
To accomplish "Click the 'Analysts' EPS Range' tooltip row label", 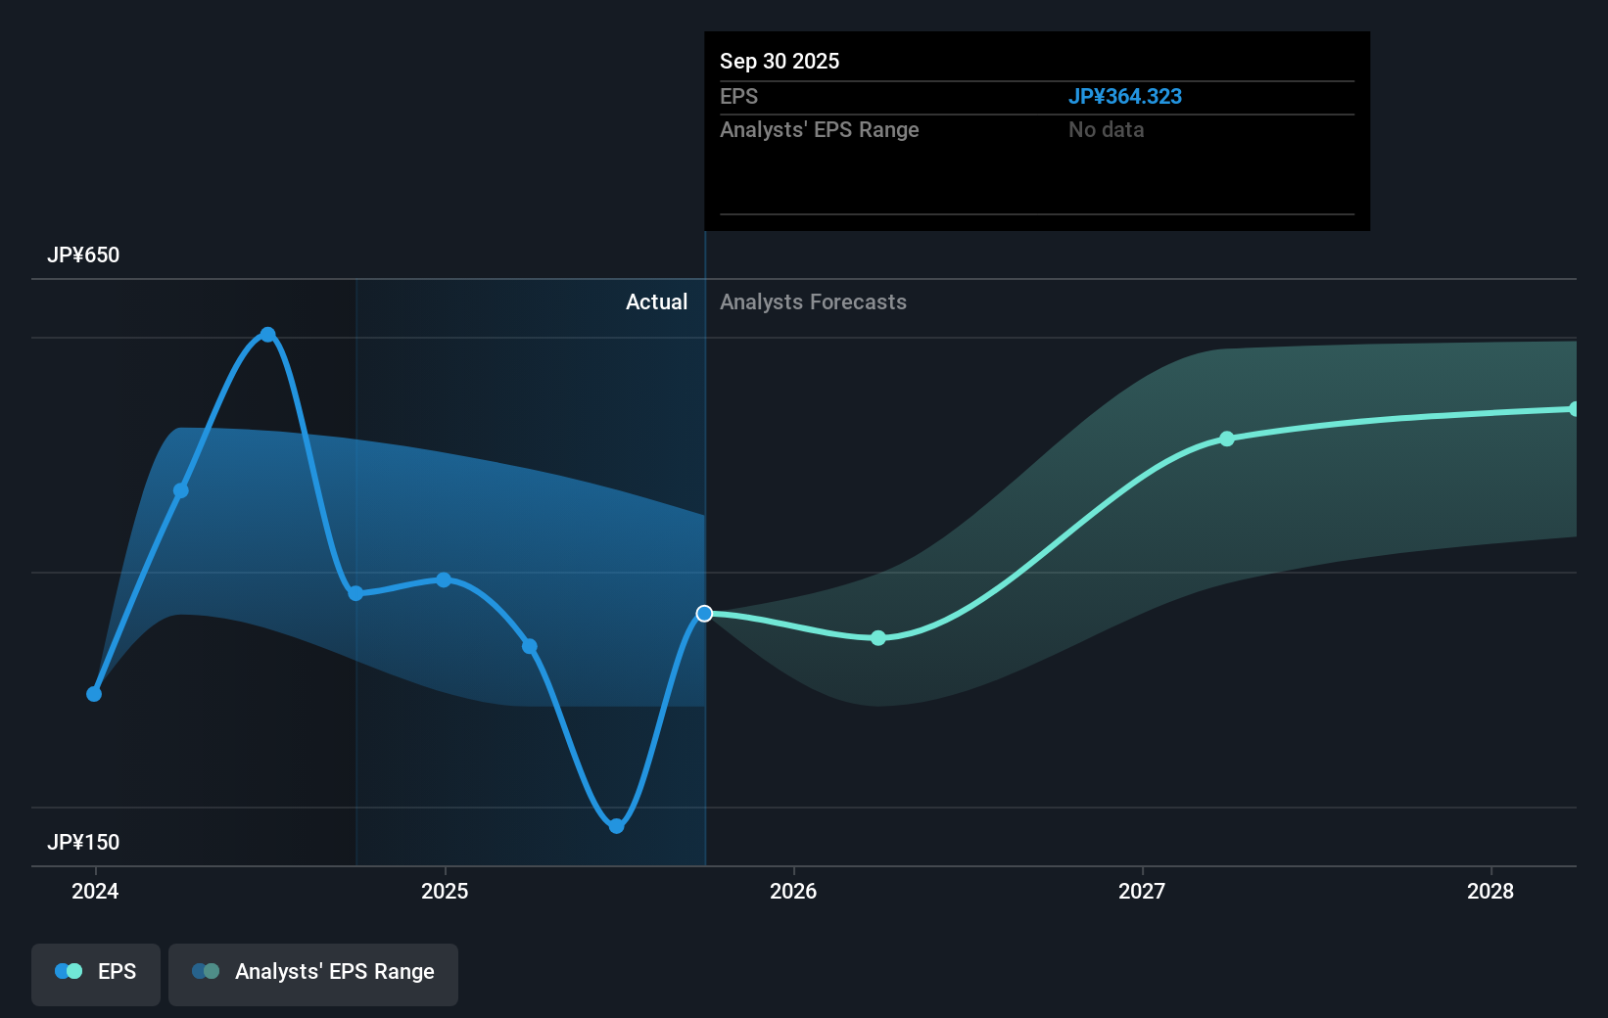I will pyautogui.click(x=820, y=129).
